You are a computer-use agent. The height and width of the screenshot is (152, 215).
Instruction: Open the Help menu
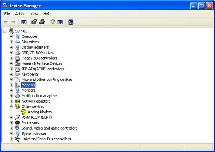click(x=47, y=14)
